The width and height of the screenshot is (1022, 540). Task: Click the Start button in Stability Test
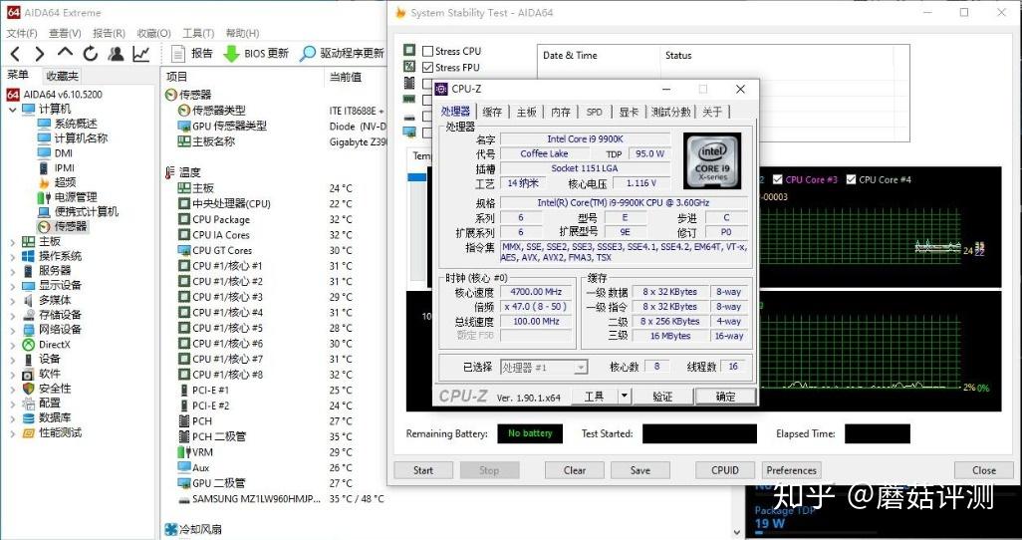tap(423, 470)
